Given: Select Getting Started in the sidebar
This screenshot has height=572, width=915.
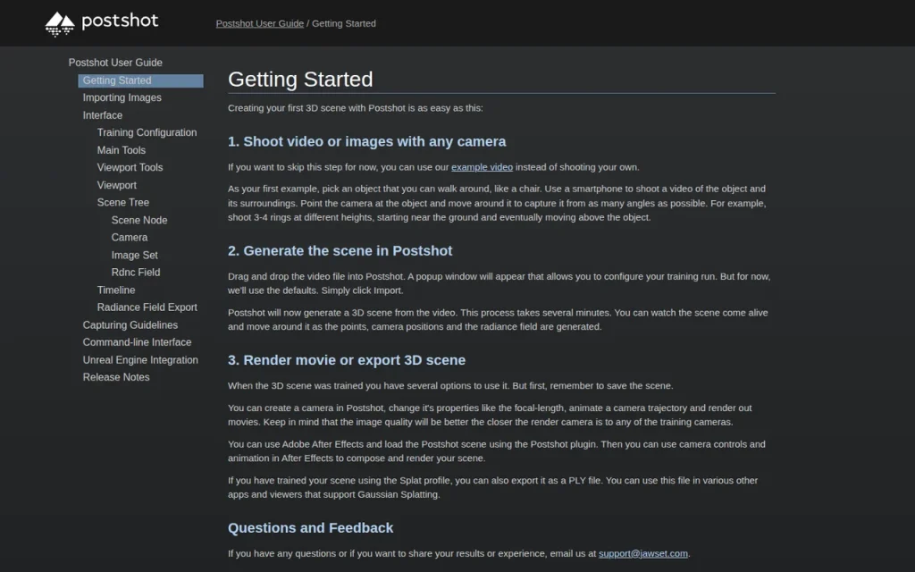Looking at the screenshot, I should [x=140, y=80].
